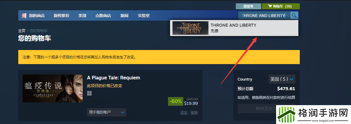The height and width of the screenshot is (124, 351).
Task: Click the 移除 link for A Plague Tale
Action: point(194,113)
